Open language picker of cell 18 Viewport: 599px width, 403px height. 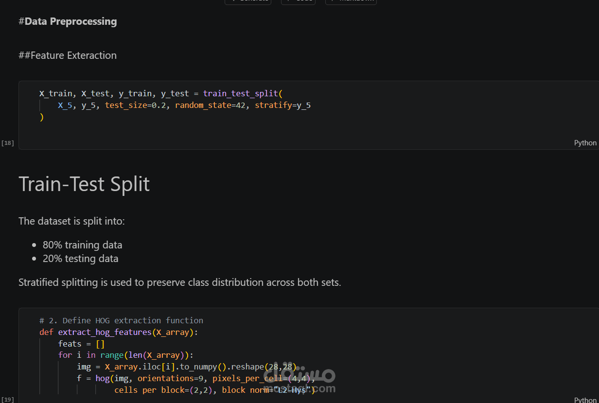point(585,143)
